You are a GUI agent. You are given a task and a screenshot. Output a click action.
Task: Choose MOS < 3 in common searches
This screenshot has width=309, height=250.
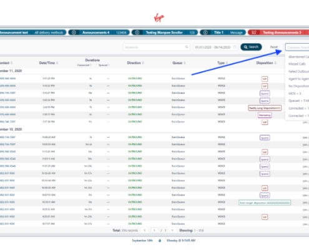pyautogui.click(x=295, y=94)
